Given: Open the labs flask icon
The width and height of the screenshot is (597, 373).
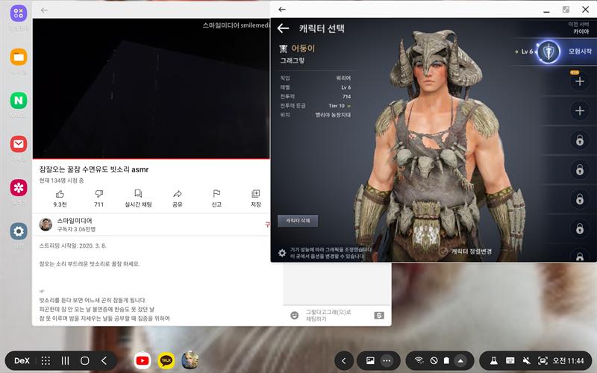Looking at the screenshot, I should (x=494, y=360).
